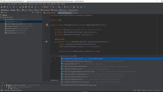Image resolution: width=163 pixels, height=92 pixels.
Task: Collapse the Build completed successfully node
Action: pyautogui.click(x=4, y=85)
